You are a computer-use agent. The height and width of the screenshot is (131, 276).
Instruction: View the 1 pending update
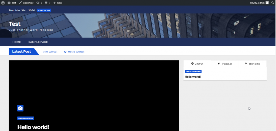pos(39,3)
